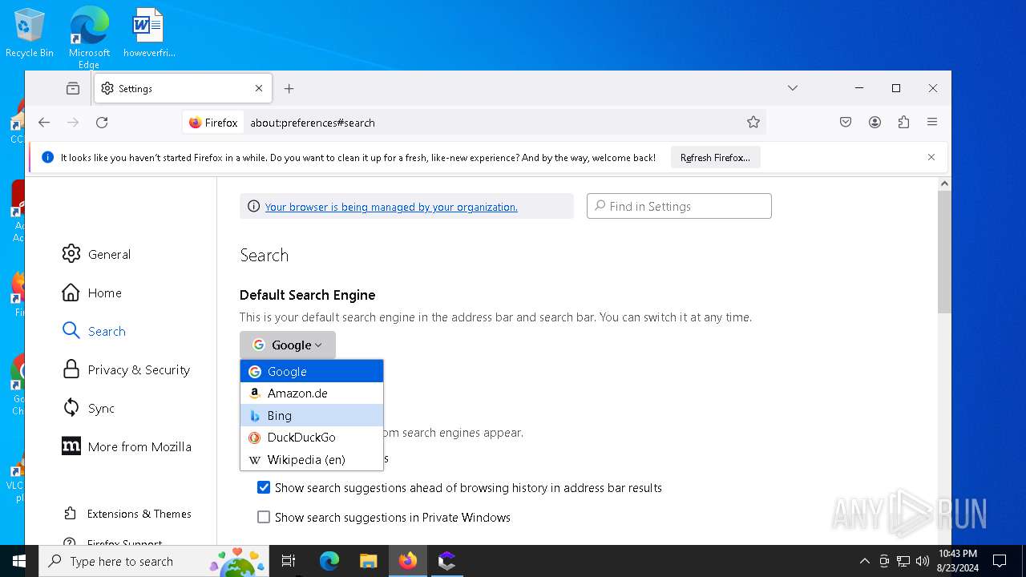This screenshot has height=577, width=1026.
Task: Open the Home settings category
Action: (x=92, y=293)
